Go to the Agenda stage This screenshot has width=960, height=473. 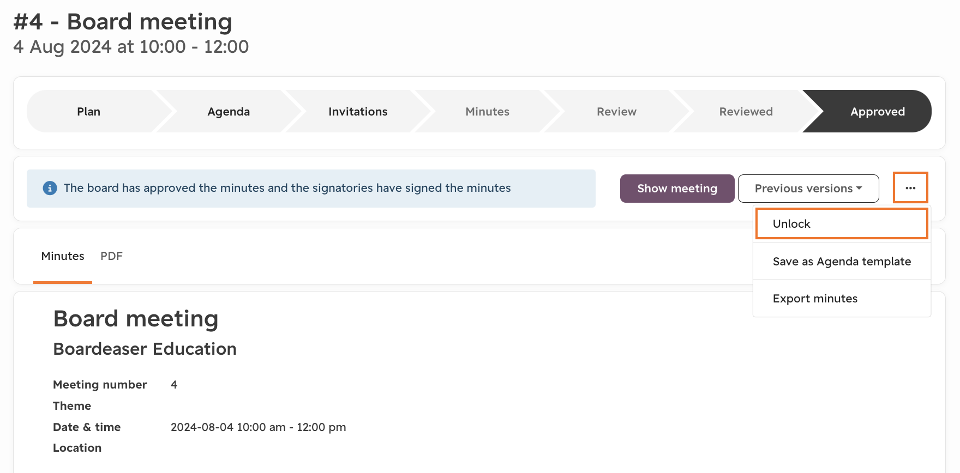229,111
